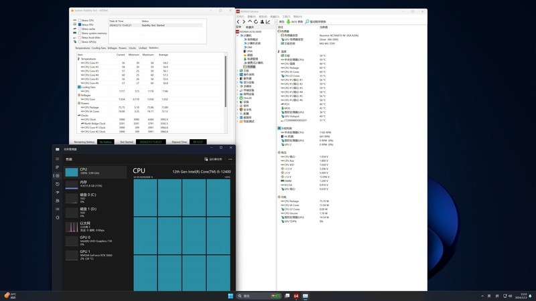Open Task Manager app history icon
This screenshot has height=301, width=536.
pyautogui.click(x=57, y=184)
